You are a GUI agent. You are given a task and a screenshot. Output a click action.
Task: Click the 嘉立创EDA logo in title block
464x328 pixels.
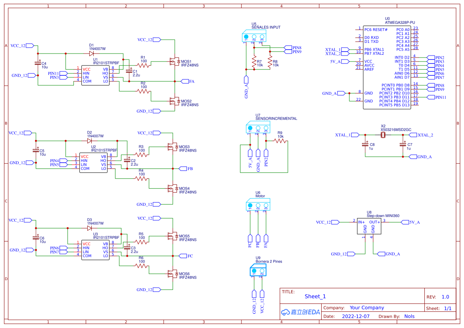tap(300, 312)
